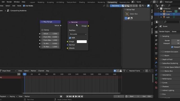Open the node editor Add menu
Image resolution: width=180 pixels, height=101 pixels.
pyautogui.click(x=14, y=6)
